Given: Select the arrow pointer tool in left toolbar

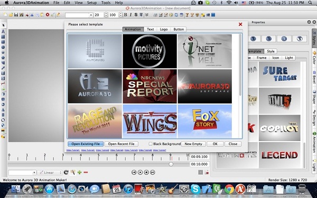Looking at the screenshot, I should (3, 25).
